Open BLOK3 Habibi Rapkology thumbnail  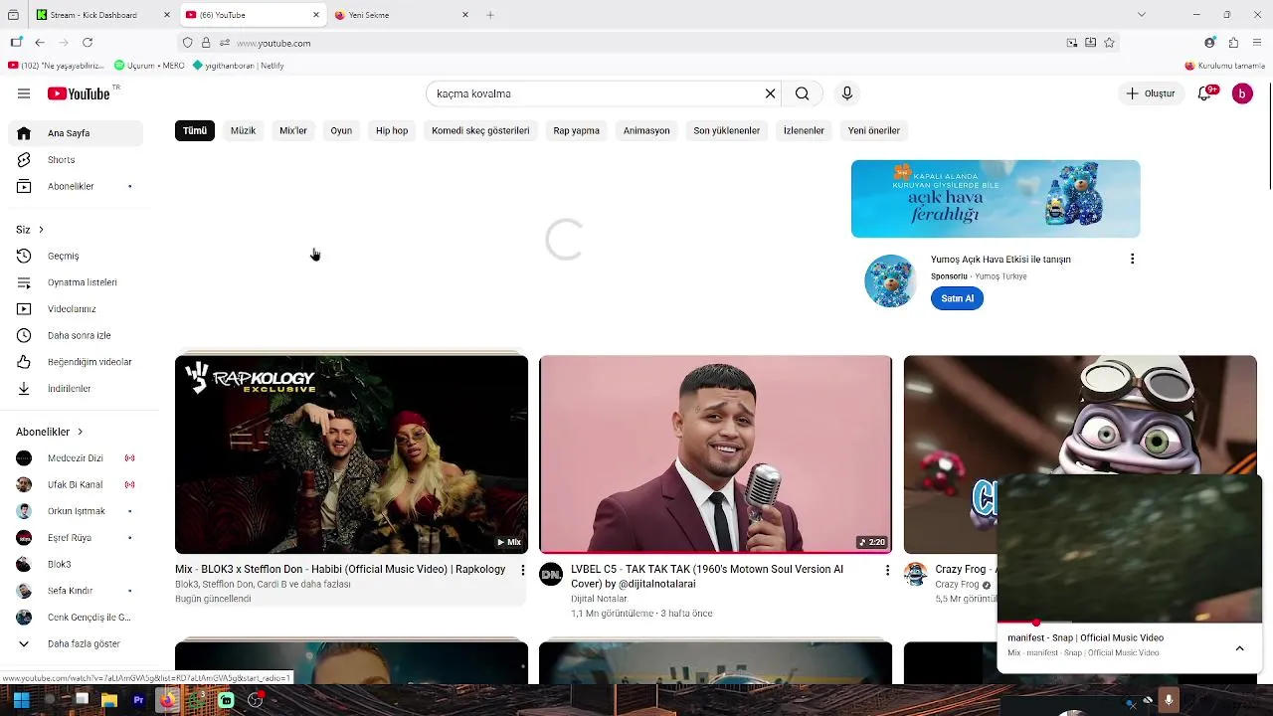tap(351, 454)
